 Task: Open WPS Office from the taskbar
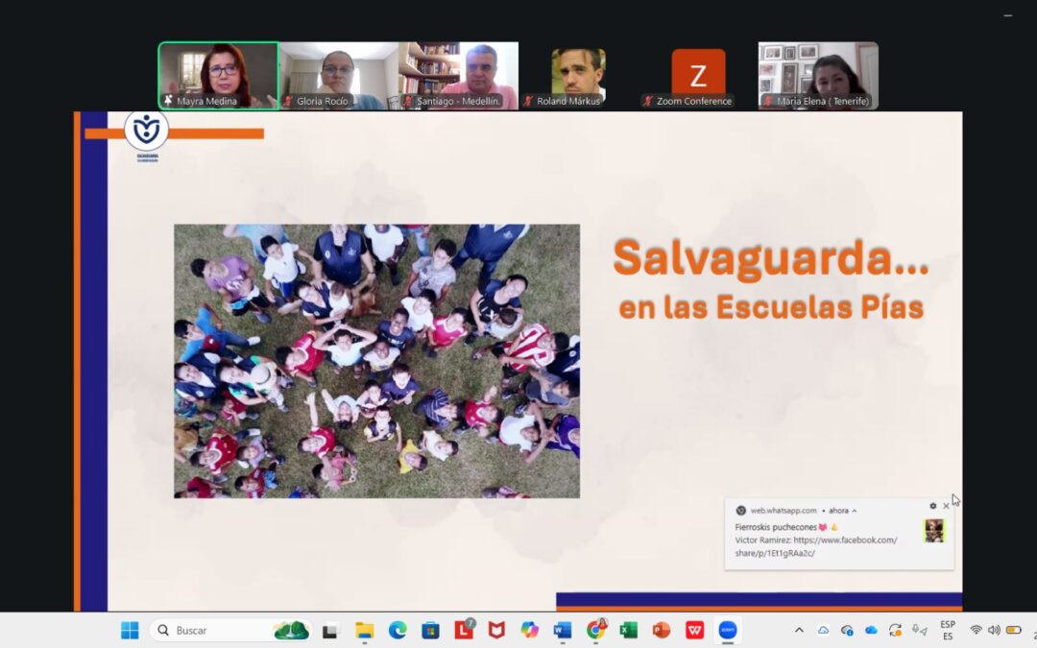coord(694,630)
